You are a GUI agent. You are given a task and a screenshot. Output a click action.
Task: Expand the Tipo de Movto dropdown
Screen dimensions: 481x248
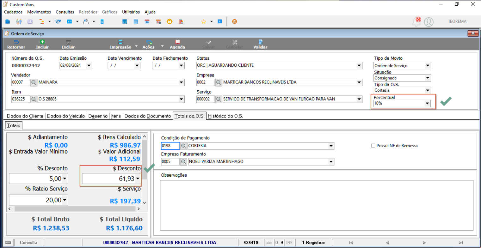coord(428,66)
